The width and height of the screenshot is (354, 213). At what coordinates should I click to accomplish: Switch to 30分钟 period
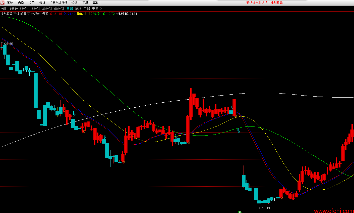click(x=47, y=9)
